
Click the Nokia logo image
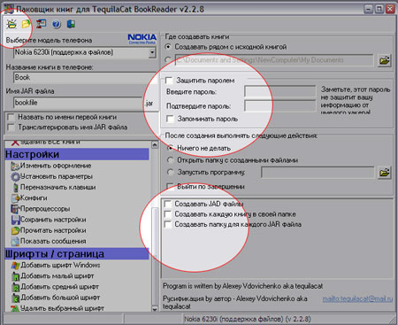tap(142, 38)
